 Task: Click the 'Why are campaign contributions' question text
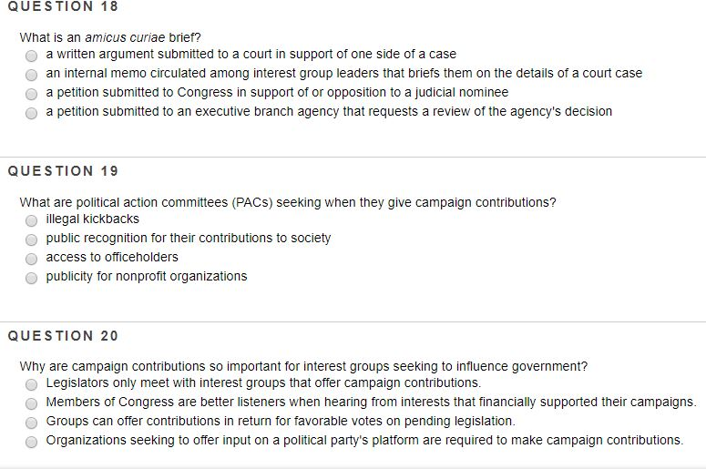tap(303, 366)
